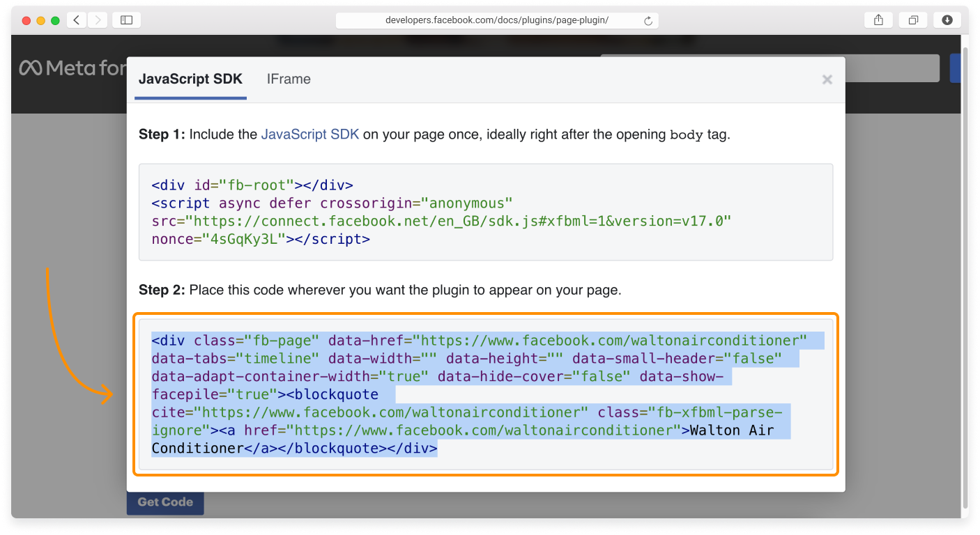Click the address bar URL field
This screenshot has height=535, width=980.
497,20
